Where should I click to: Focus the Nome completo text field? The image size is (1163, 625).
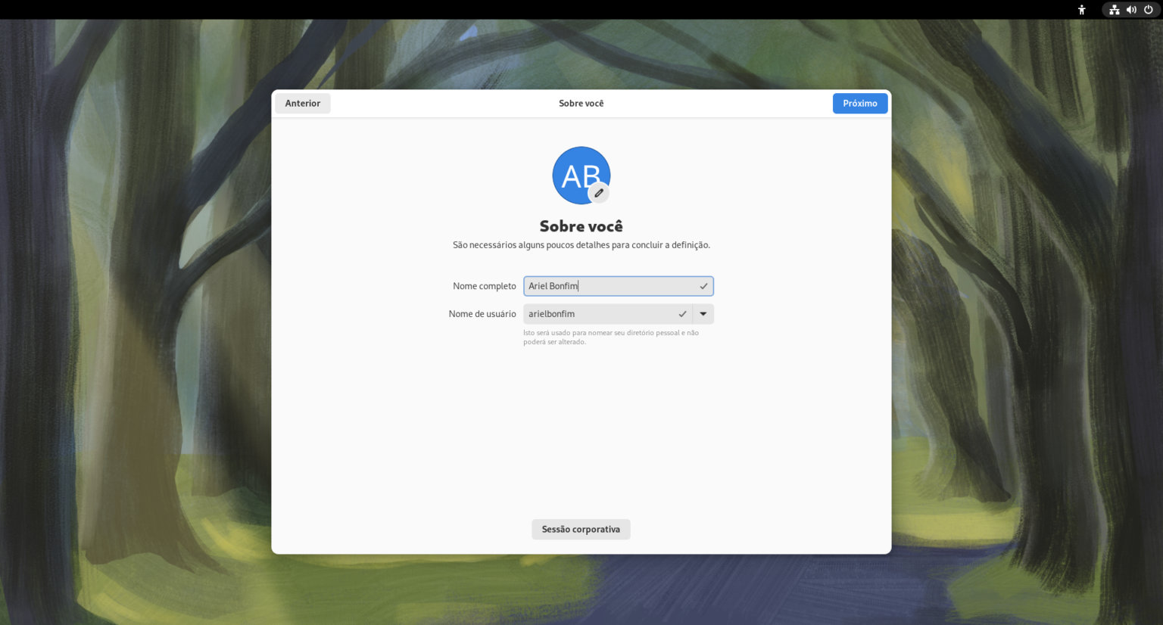(x=619, y=286)
